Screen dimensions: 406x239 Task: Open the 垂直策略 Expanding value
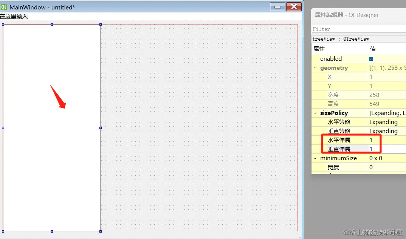point(387,131)
